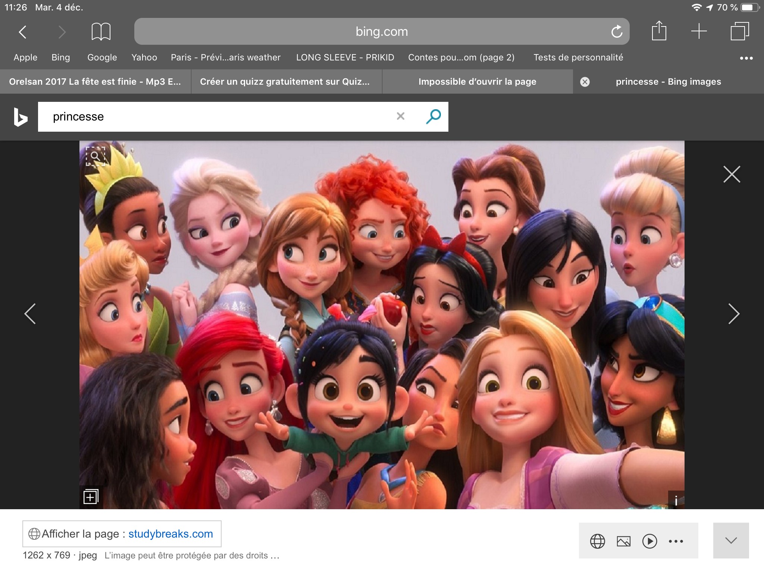This screenshot has height=573, width=764.
Task: Open the Apple favorite
Action: click(x=25, y=57)
